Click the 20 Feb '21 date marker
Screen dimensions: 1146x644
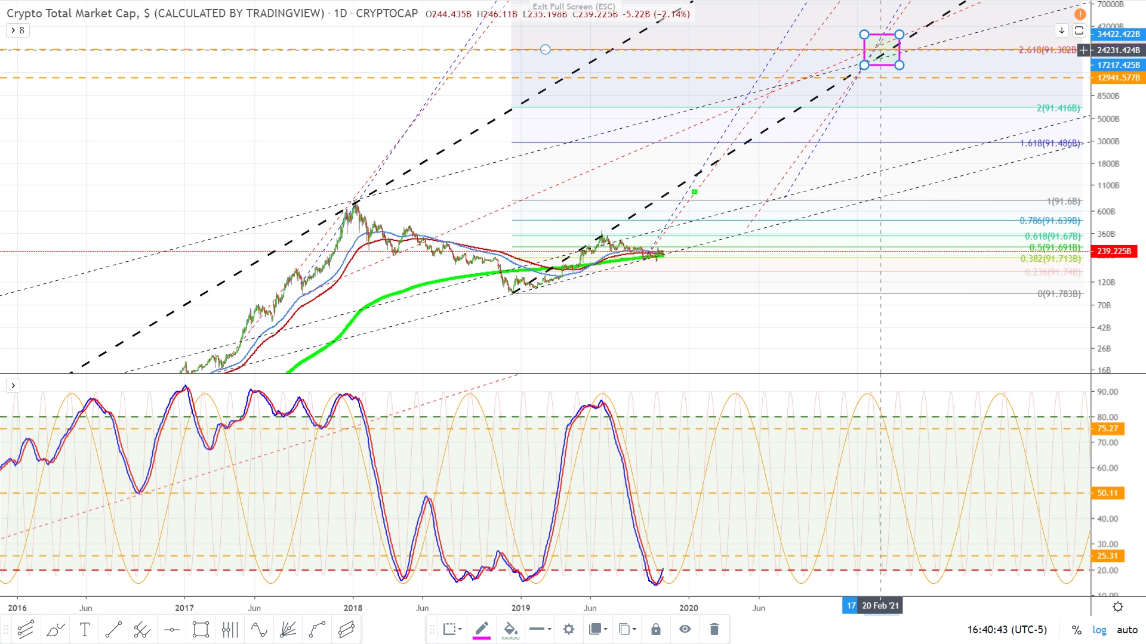tap(880, 606)
